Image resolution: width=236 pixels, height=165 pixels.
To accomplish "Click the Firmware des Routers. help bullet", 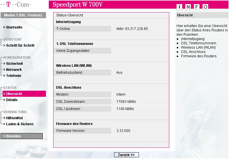I will 199,56.
